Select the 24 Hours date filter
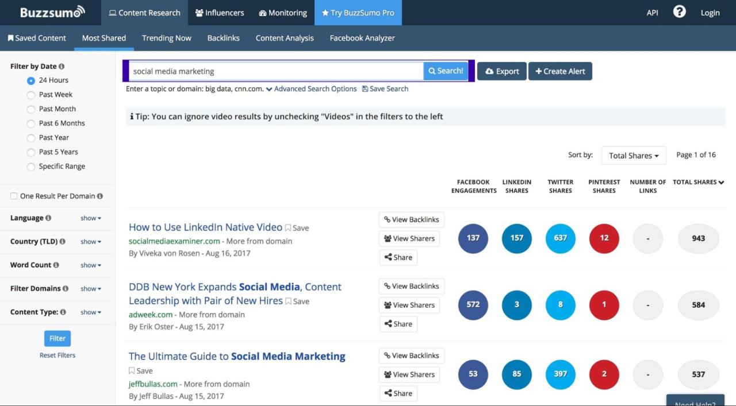This screenshot has width=736, height=406. coord(31,80)
